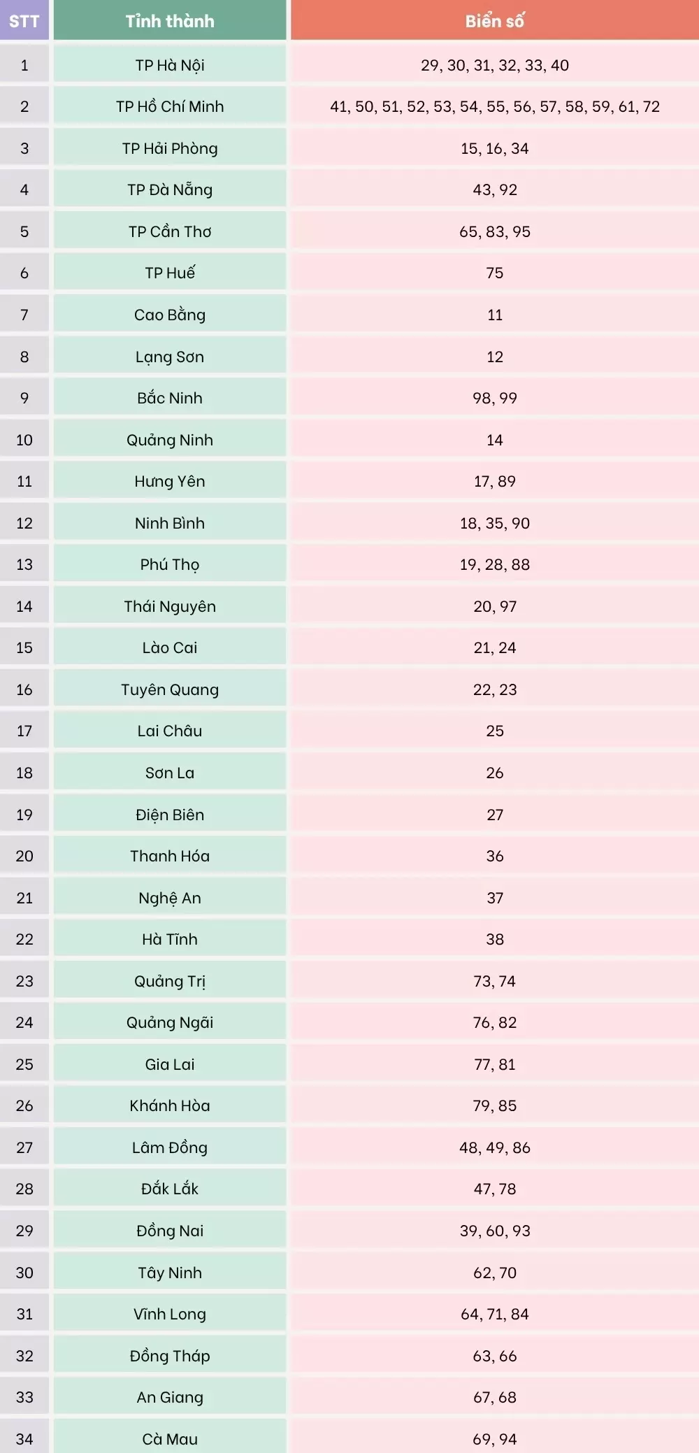Select the Cà Mau province cell
The image size is (699, 1453).
[x=170, y=1439]
